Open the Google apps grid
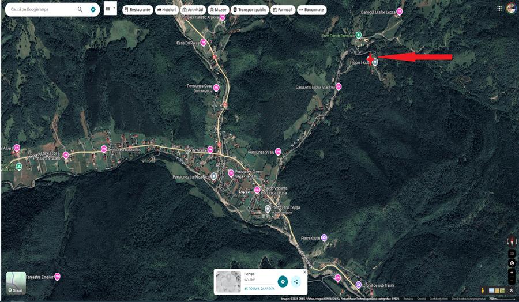This screenshot has width=519, height=302. coord(499,9)
